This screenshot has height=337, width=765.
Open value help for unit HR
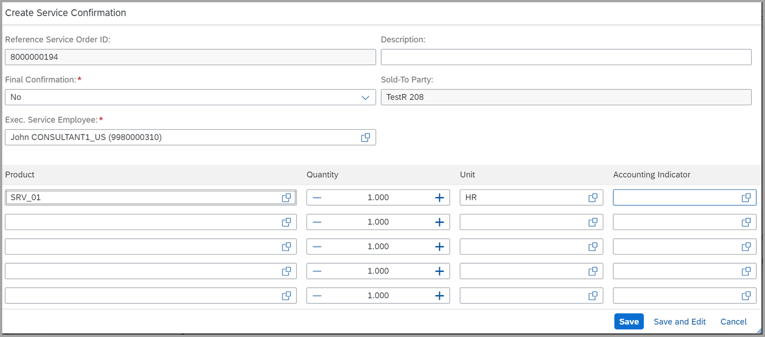coord(593,198)
